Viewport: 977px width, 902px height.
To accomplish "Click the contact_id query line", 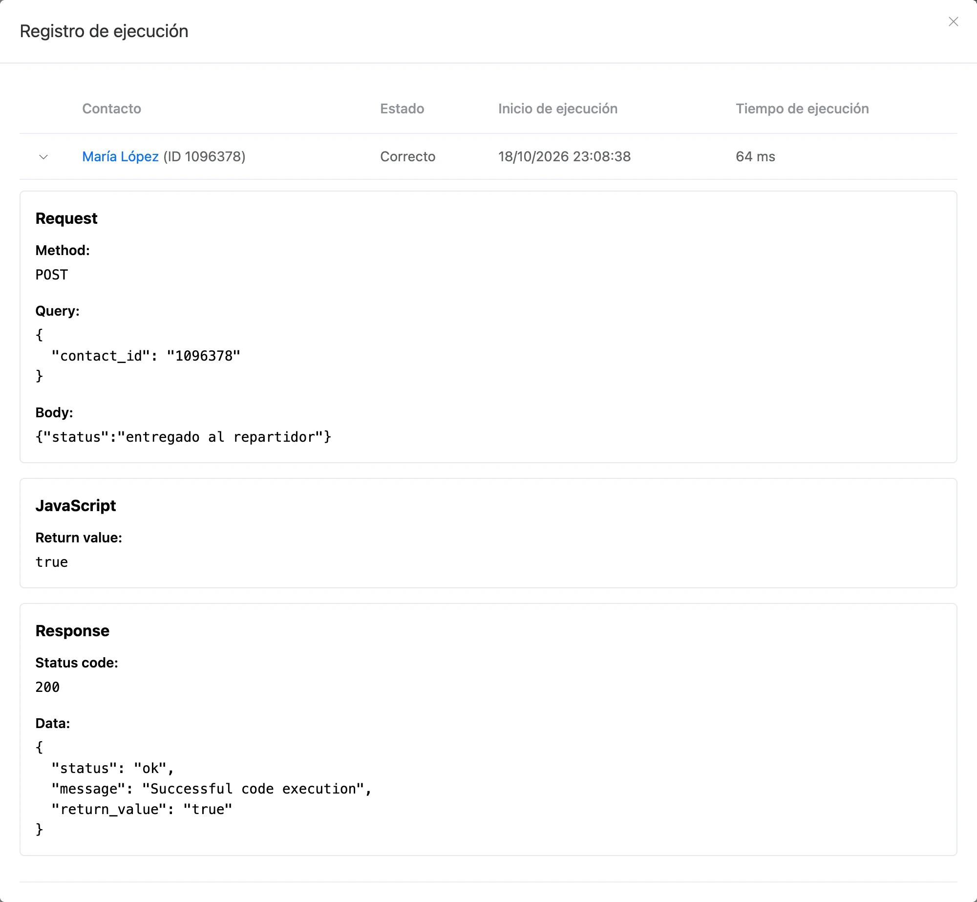I will (x=146, y=356).
